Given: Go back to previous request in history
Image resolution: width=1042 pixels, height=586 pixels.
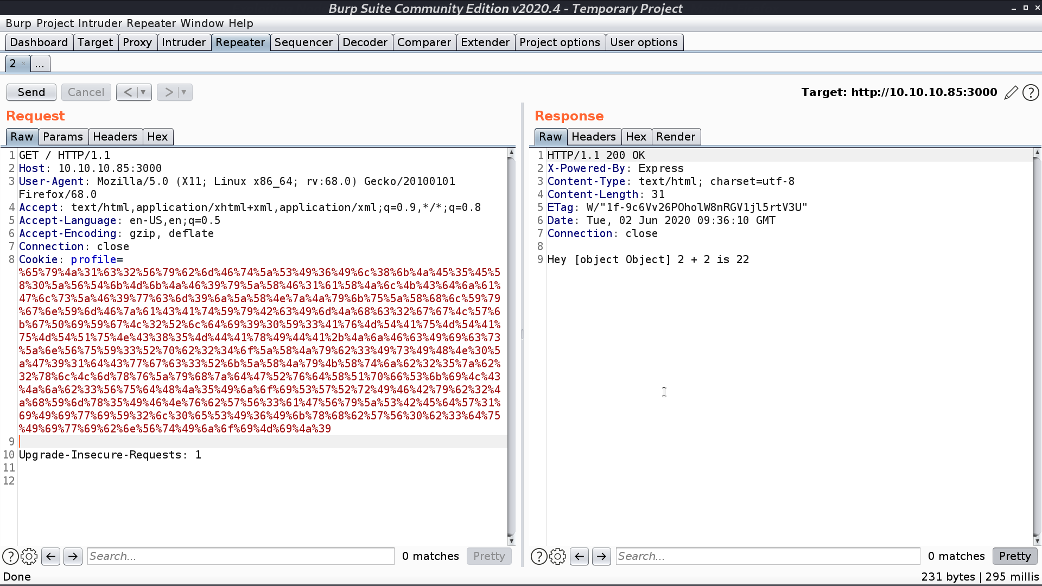Looking at the screenshot, I should tap(128, 92).
